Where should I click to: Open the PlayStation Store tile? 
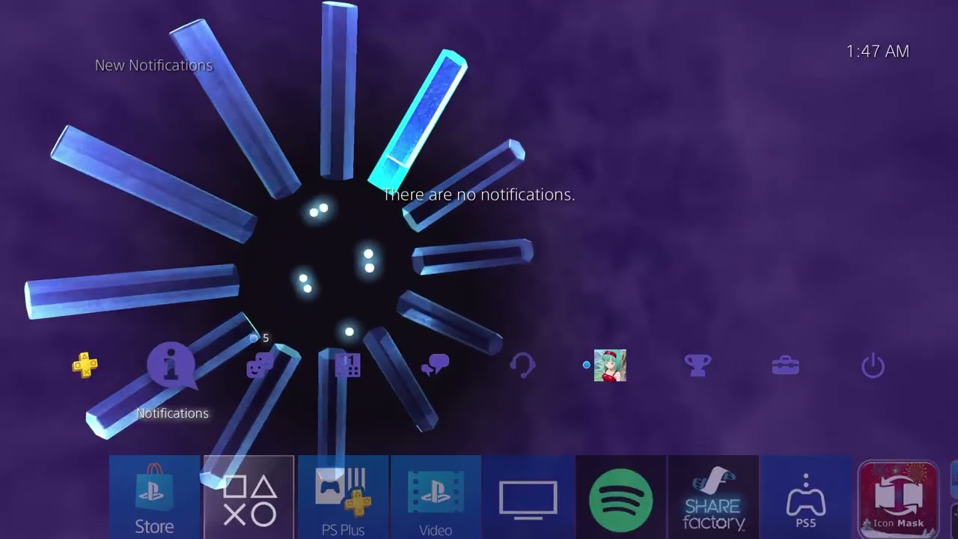[x=155, y=497]
